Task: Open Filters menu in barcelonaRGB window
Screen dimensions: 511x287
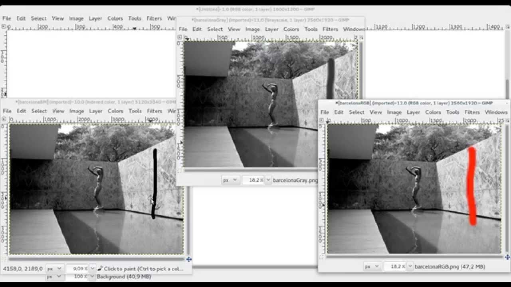Action: point(472,112)
